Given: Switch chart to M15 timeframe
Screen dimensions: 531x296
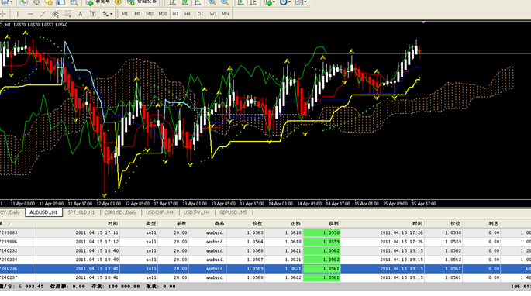Looking at the screenshot, I should pyautogui.click(x=150, y=14).
